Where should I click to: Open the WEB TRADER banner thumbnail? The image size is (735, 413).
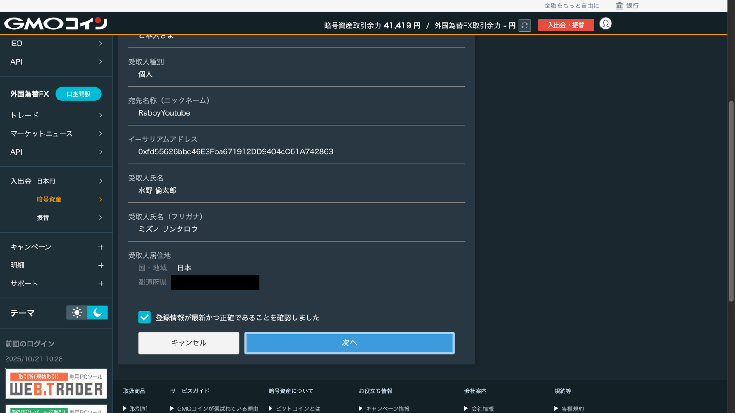(x=56, y=384)
